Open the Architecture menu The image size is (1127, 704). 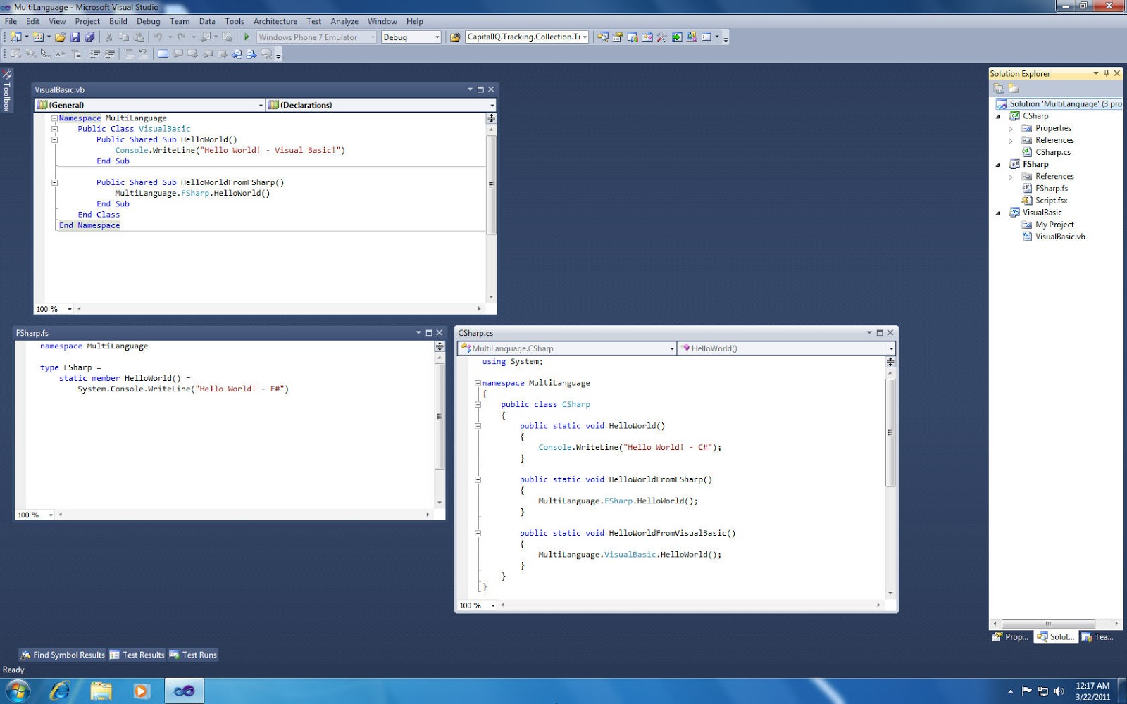coord(275,21)
